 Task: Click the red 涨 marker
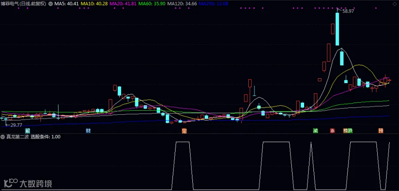332,131
